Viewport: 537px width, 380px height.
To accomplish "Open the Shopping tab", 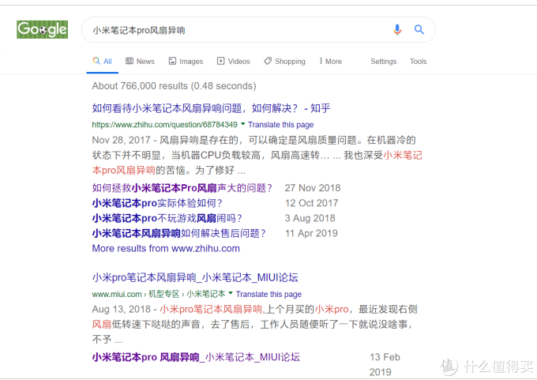I will pyautogui.click(x=284, y=62).
